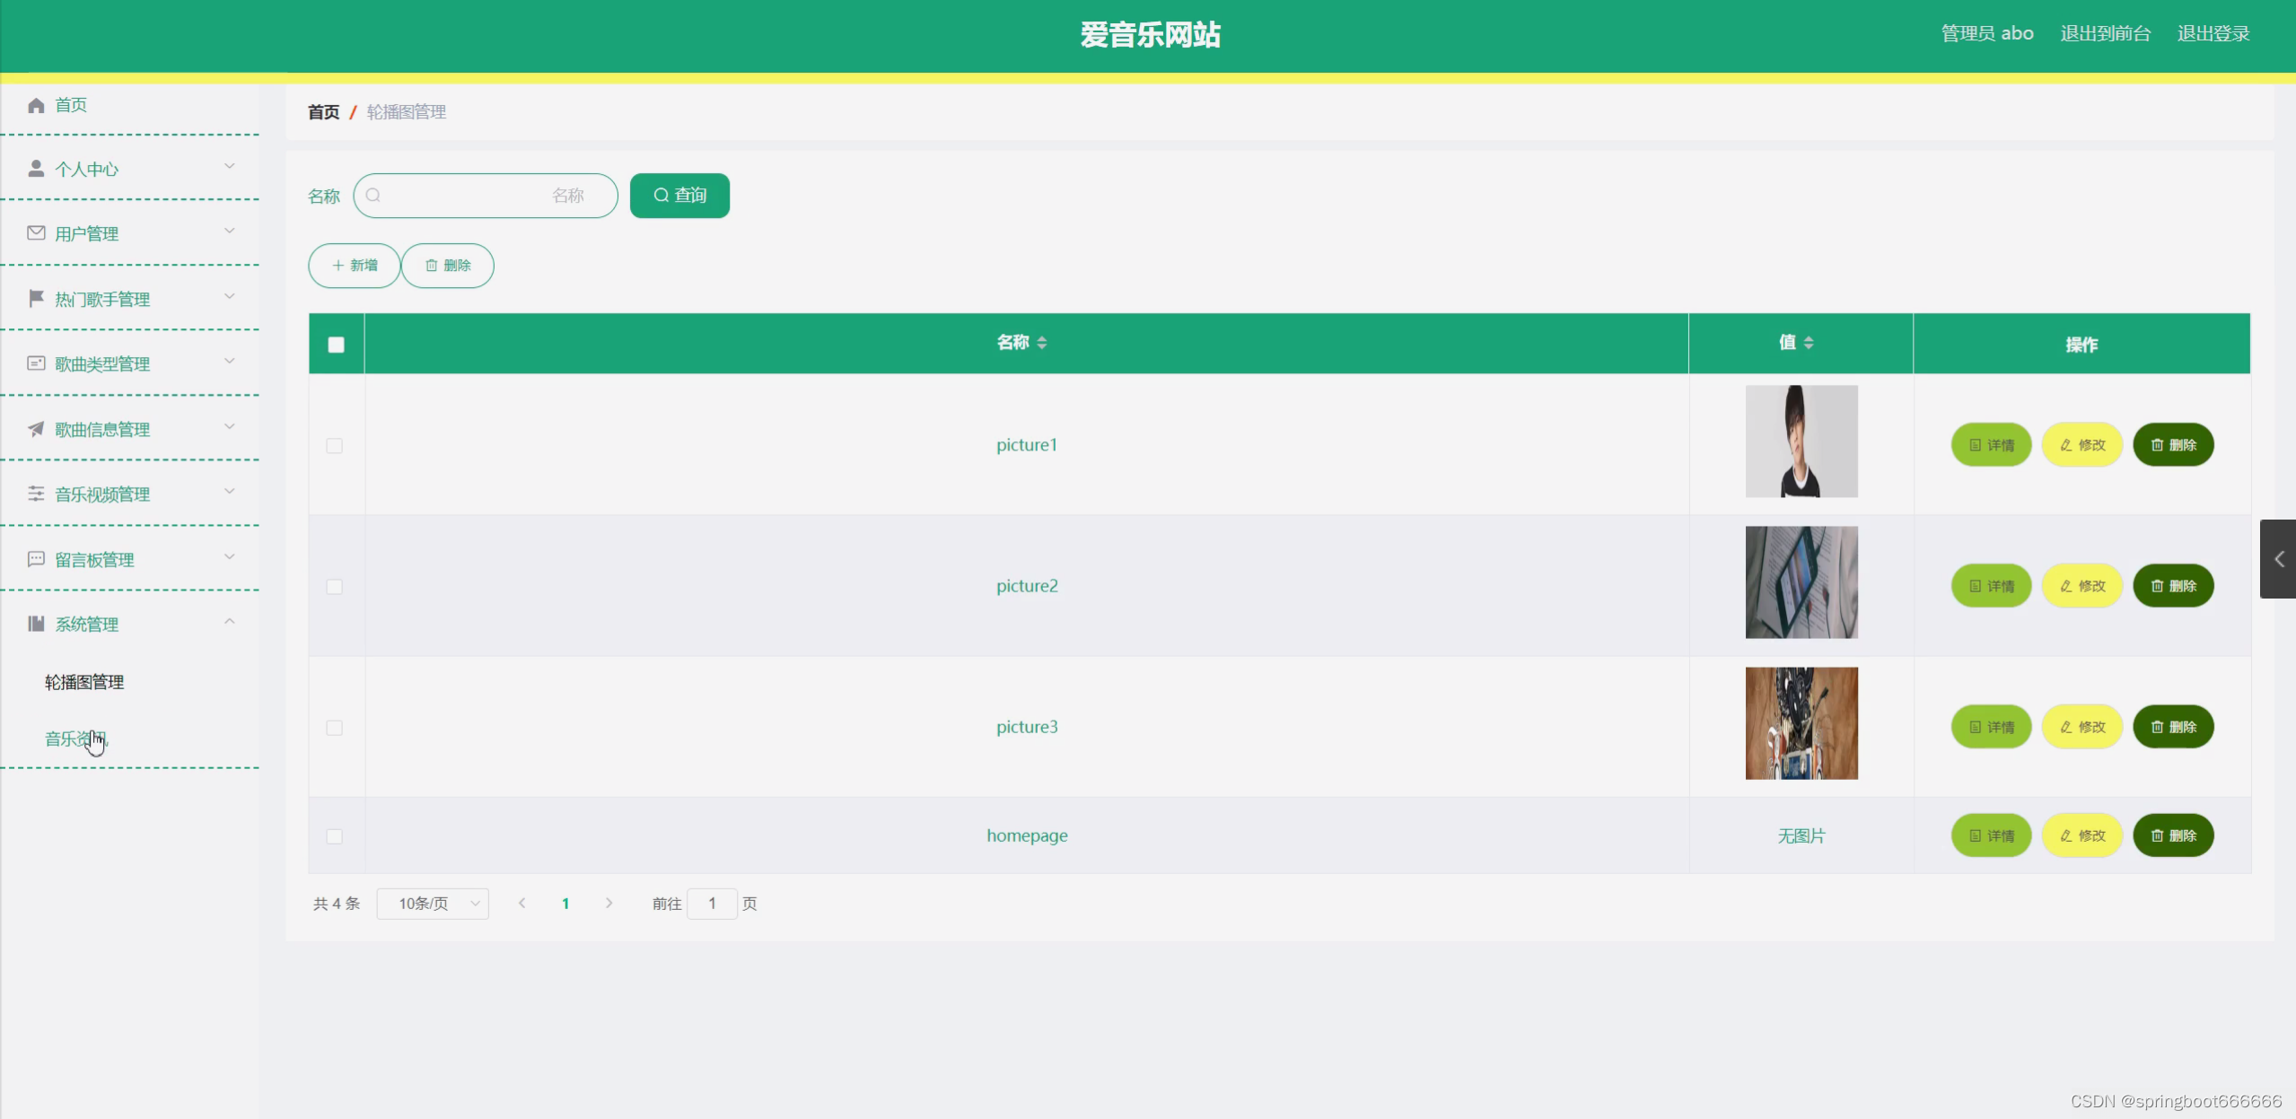Toggle the select-all header checkbox

coord(336,345)
